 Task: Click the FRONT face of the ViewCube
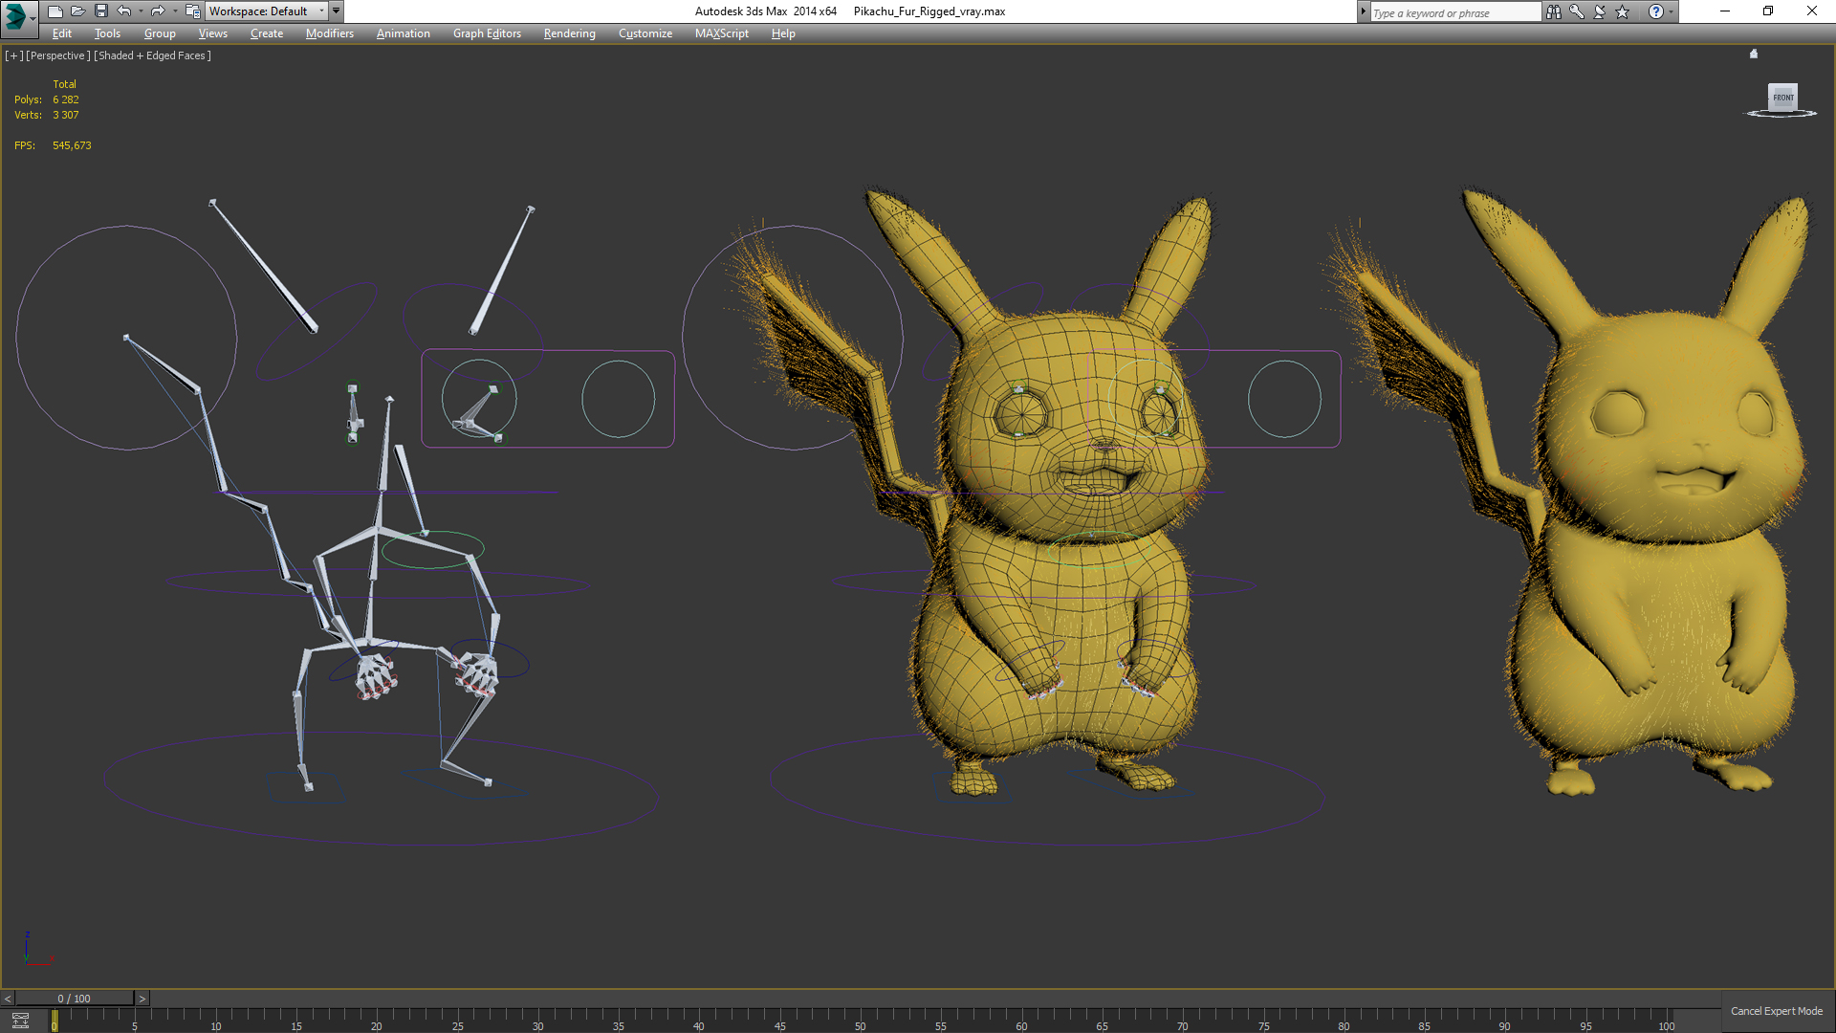[1782, 98]
